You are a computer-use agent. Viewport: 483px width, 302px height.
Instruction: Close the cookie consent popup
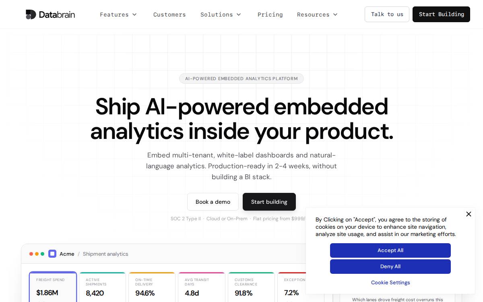tap(469, 214)
